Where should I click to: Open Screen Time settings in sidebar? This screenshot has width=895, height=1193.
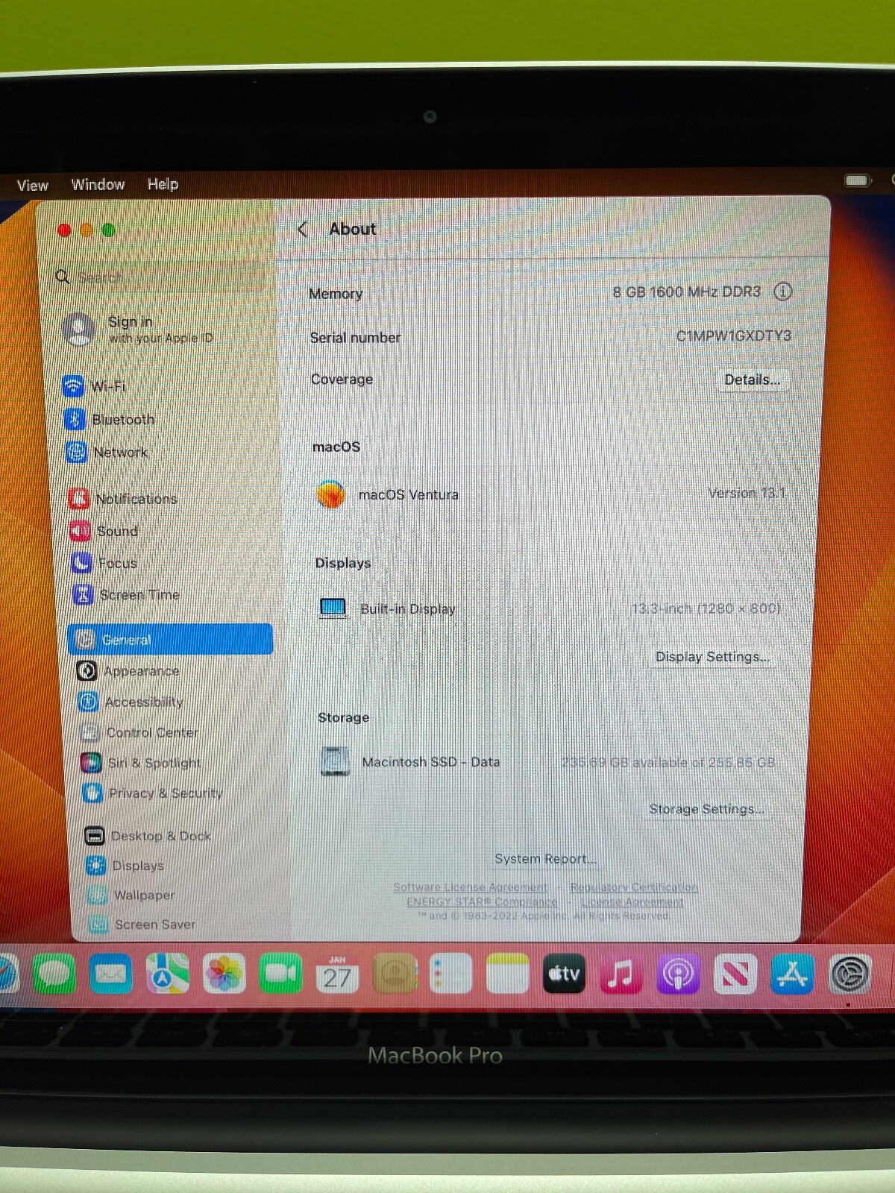(x=126, y=595)
